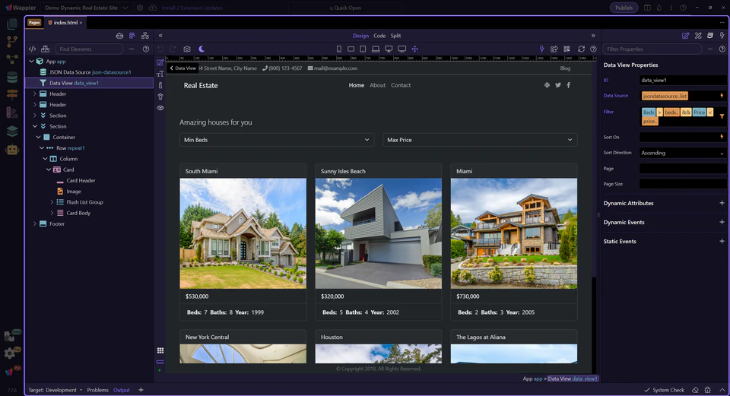
Task: Open the CSS styles panel icon
Action: (709, 35)
